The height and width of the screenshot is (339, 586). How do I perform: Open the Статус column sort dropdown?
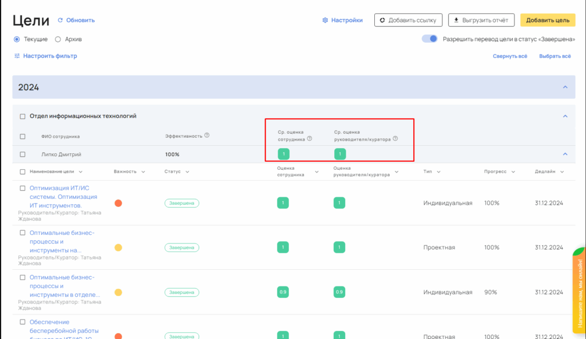click(x=187, y=172)
